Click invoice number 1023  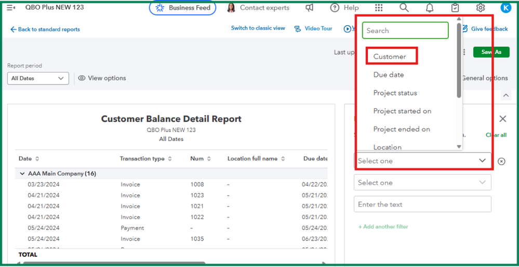click(197, 195)
